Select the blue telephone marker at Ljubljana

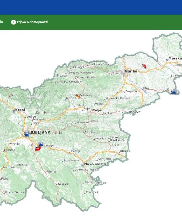pos(27,134)
